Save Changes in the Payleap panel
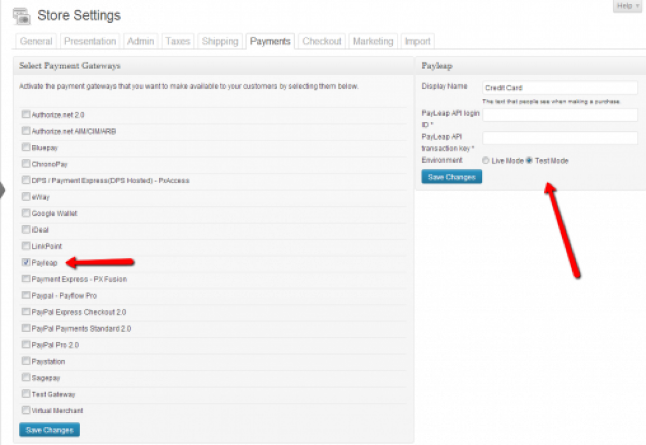 click(x=452, y=177)
